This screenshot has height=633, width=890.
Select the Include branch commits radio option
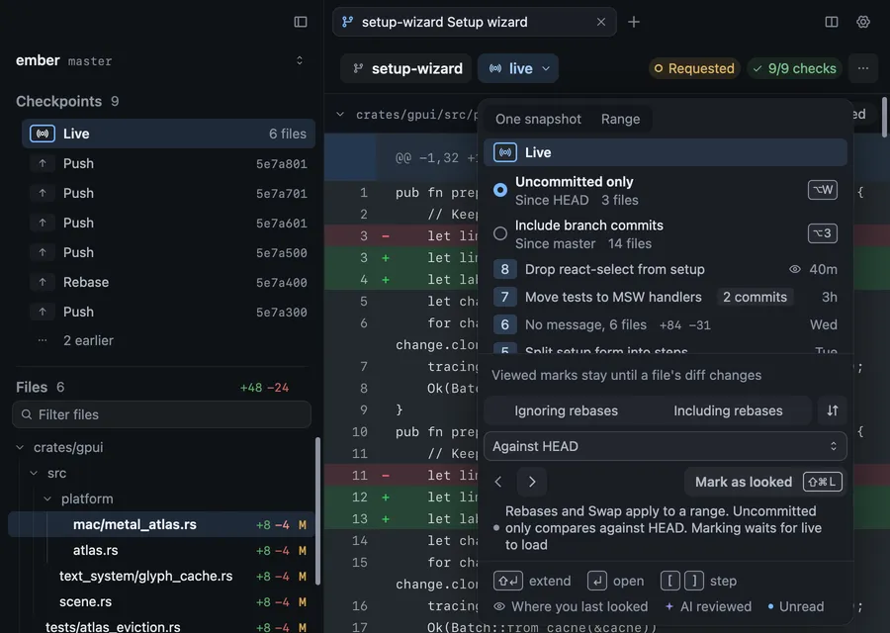500,233
